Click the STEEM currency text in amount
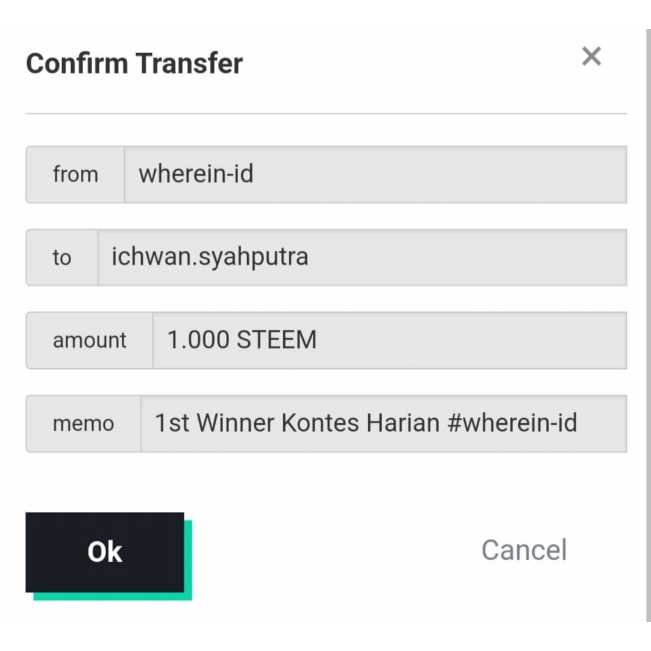Screen dimensions: 651x651 [x=277, y=340]
